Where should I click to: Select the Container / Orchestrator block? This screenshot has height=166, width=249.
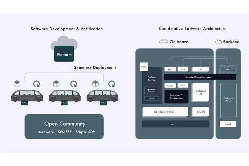(x=176, y=96)
